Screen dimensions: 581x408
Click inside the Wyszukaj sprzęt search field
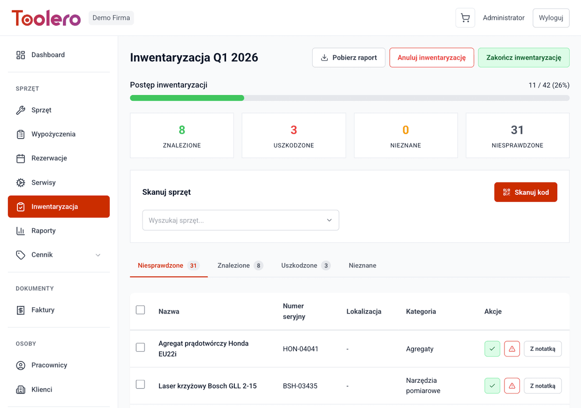coord(218,220)
